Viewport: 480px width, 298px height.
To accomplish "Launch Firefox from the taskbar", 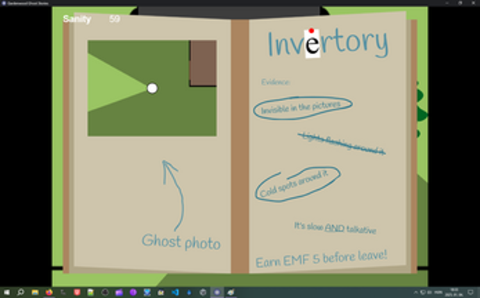I will click(x=49, y=292).
